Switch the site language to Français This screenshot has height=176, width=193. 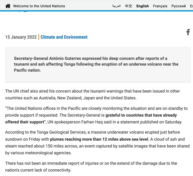160,6
